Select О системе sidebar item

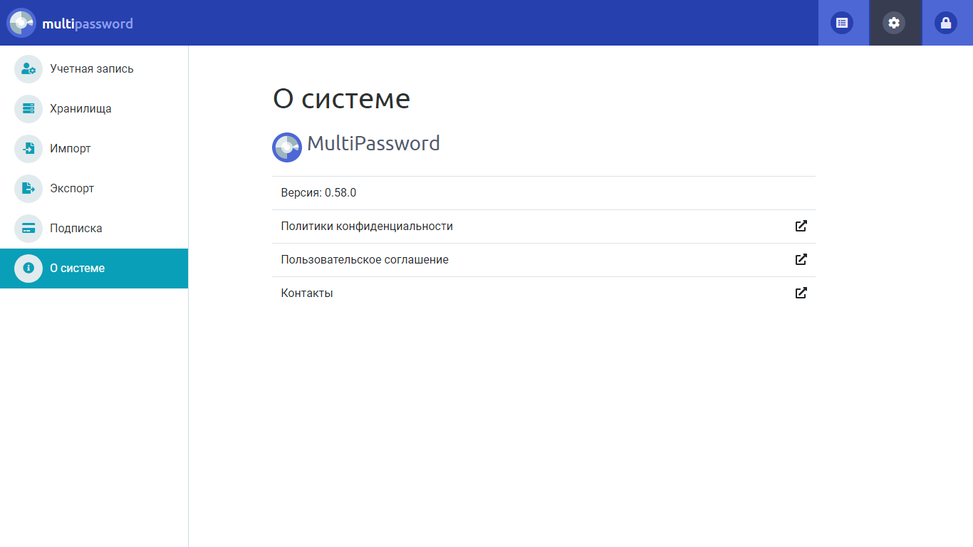tap(94, 269)
